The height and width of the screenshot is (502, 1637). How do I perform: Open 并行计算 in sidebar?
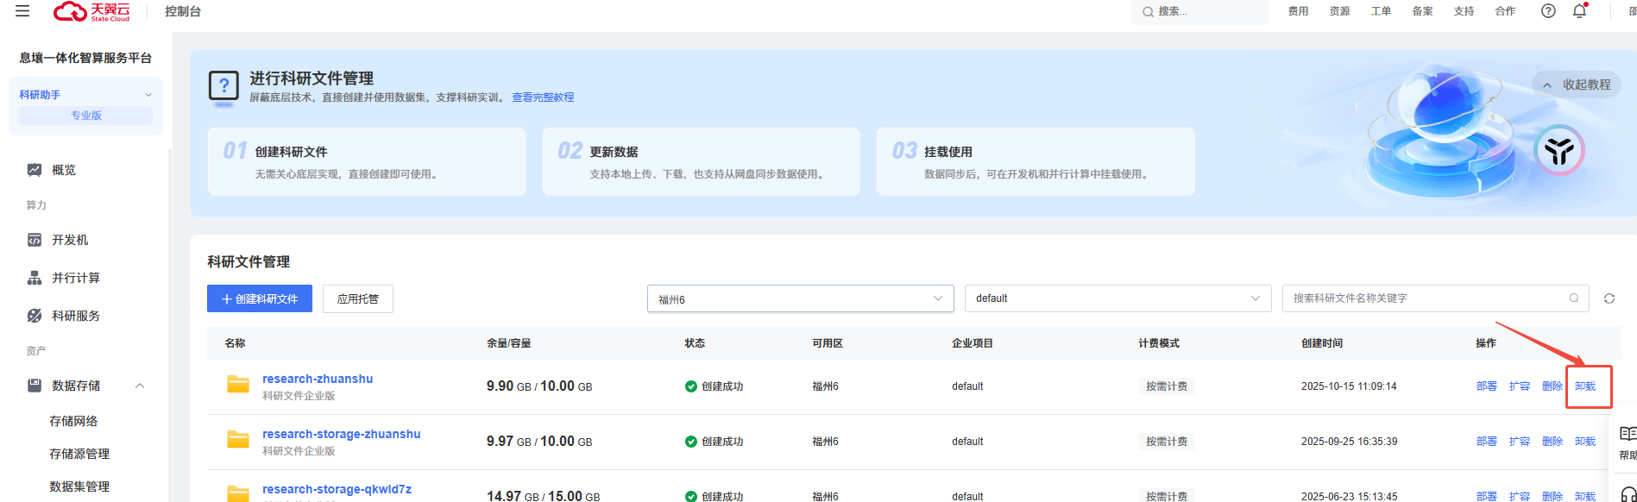point(76,278)
